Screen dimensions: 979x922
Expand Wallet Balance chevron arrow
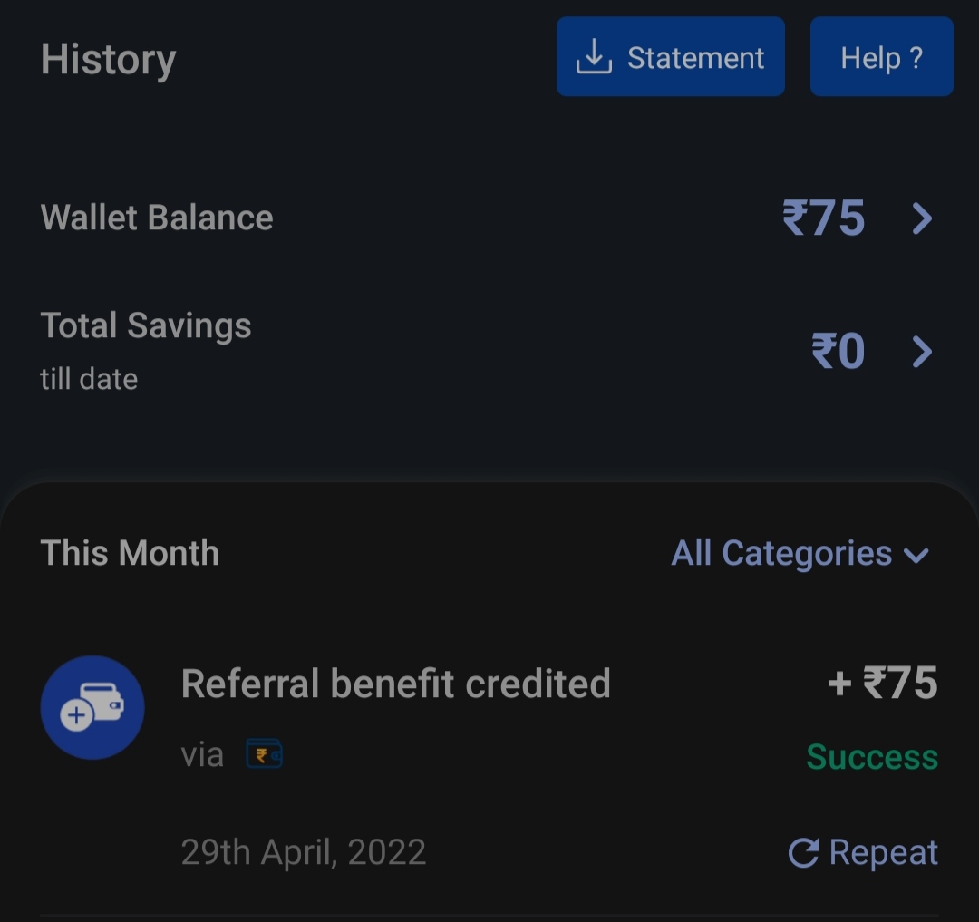(x=922, y=218)
